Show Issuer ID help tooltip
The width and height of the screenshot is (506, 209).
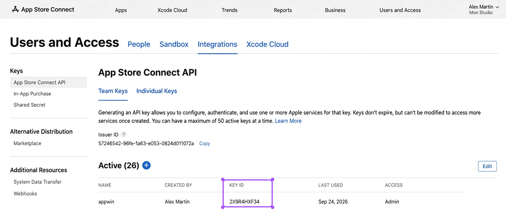pos(124,135)
